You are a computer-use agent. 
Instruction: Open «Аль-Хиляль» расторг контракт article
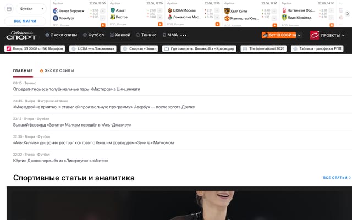point(94,143)
